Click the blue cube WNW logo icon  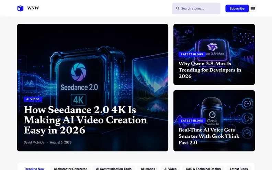[20, 8]
